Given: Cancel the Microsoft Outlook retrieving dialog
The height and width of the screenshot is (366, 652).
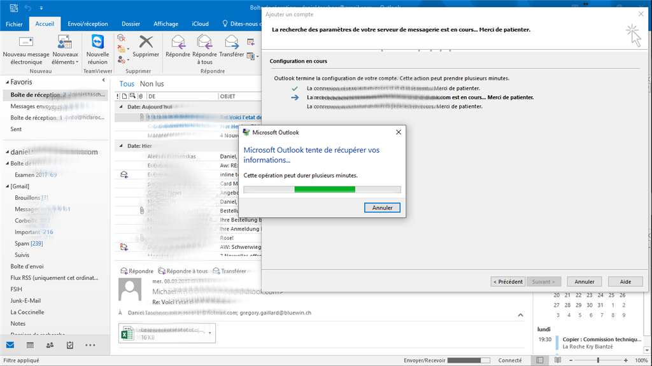Looking at the screenshot, I should pos(382,208).
